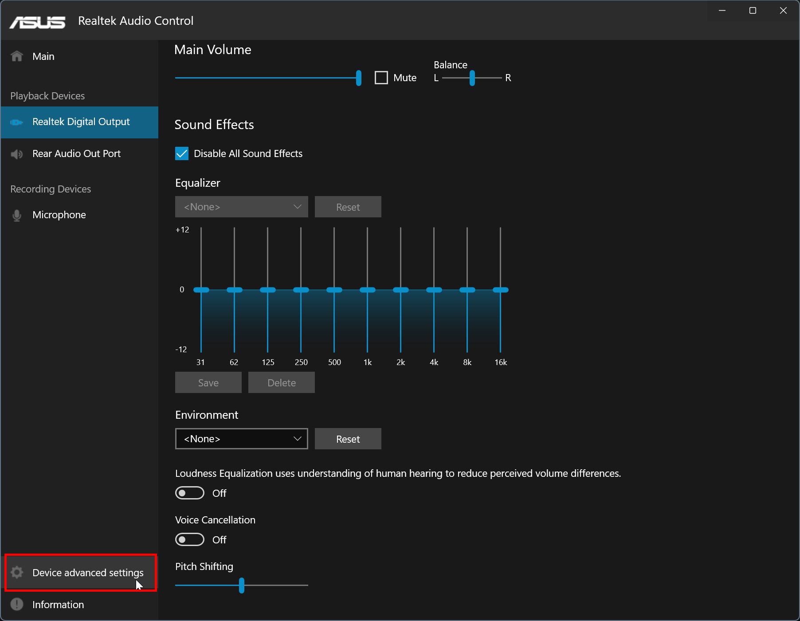Uncheck Disable All Sound Effects
This screenshot has width=800, height=621.
point(182,153)
